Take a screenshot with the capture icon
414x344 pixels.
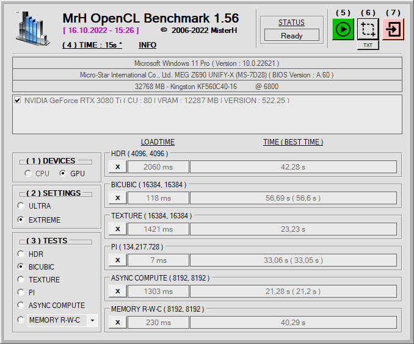coord(368,29)
